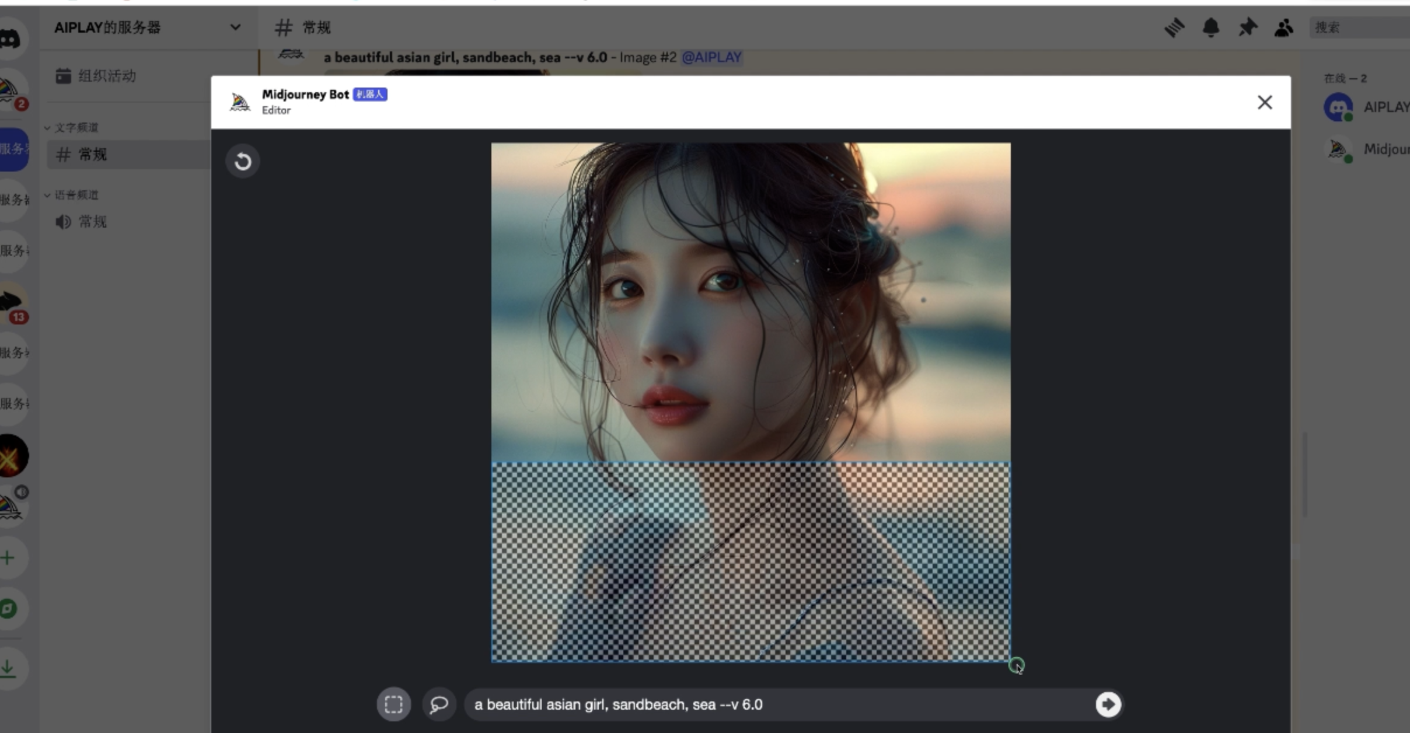Select the lasso selection tool
This screenshot has width=1410, height=733.
tap(439, 704)
